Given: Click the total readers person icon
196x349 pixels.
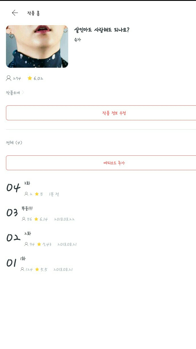Looking at the screenshot, I should click(9, 78).
